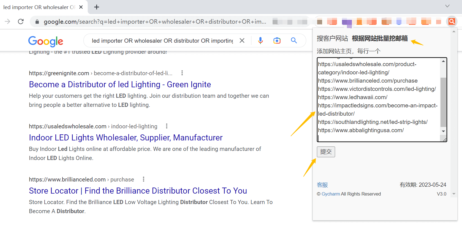View site security lock info
This screenshot has width=462, height=228.
pyautogui.click(x=37, y=21)
